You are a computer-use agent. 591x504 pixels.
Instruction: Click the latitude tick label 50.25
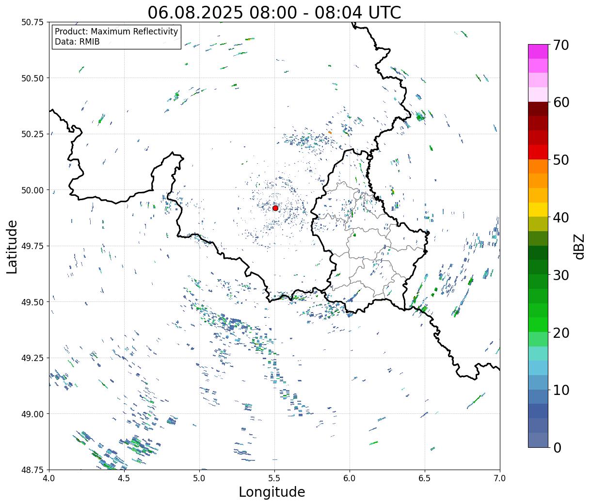[32, 134]
